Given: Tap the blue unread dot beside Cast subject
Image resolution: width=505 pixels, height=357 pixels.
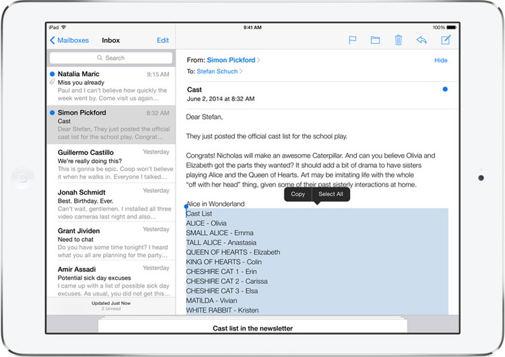Looking at the screenshot, I should pyautogui.click(x=444, y=89).
